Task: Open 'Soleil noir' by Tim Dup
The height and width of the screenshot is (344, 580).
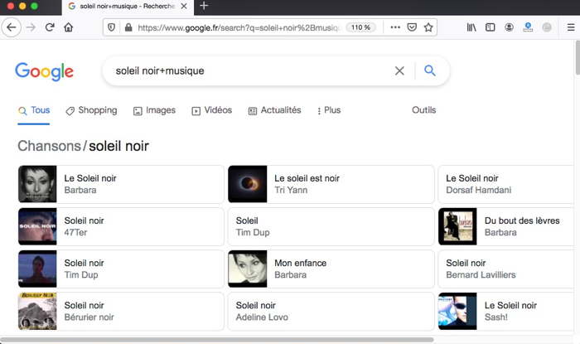Action: [121, 269]
